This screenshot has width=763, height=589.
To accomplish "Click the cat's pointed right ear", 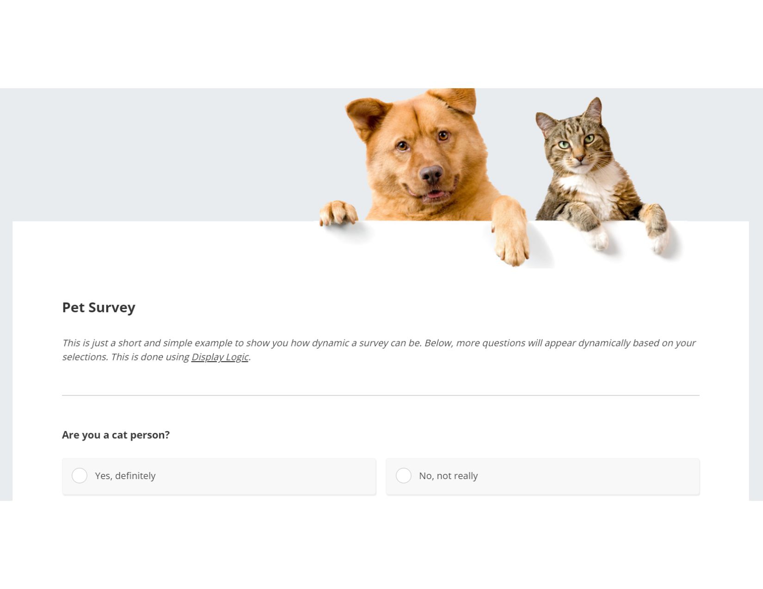I will click(x=593, y=111).
